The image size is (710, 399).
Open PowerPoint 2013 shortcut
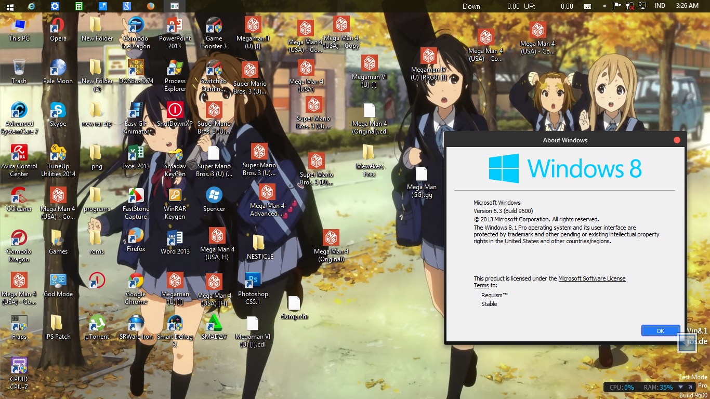click(175, 33)
